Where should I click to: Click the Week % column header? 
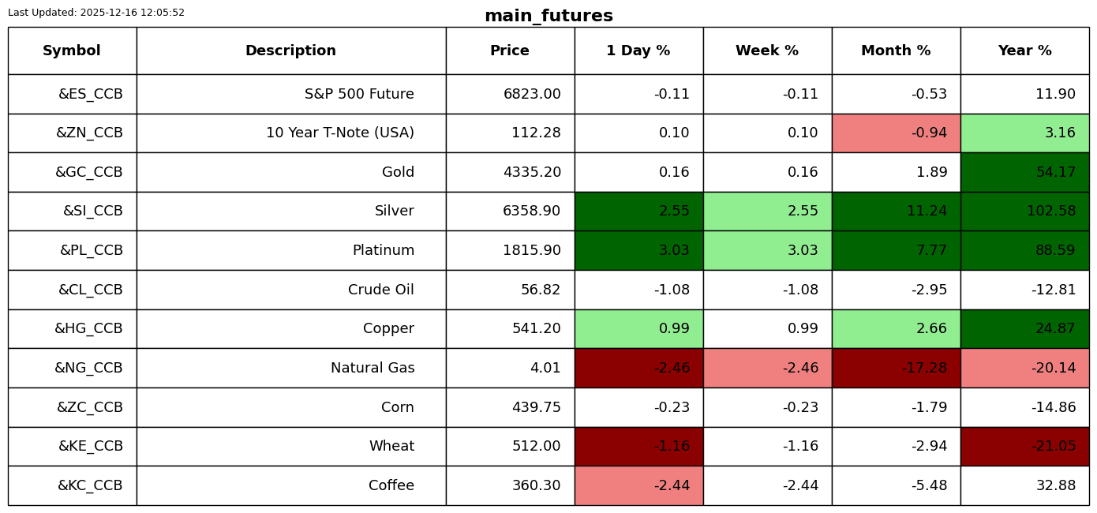pyautogui.click(x=767, y=51)
